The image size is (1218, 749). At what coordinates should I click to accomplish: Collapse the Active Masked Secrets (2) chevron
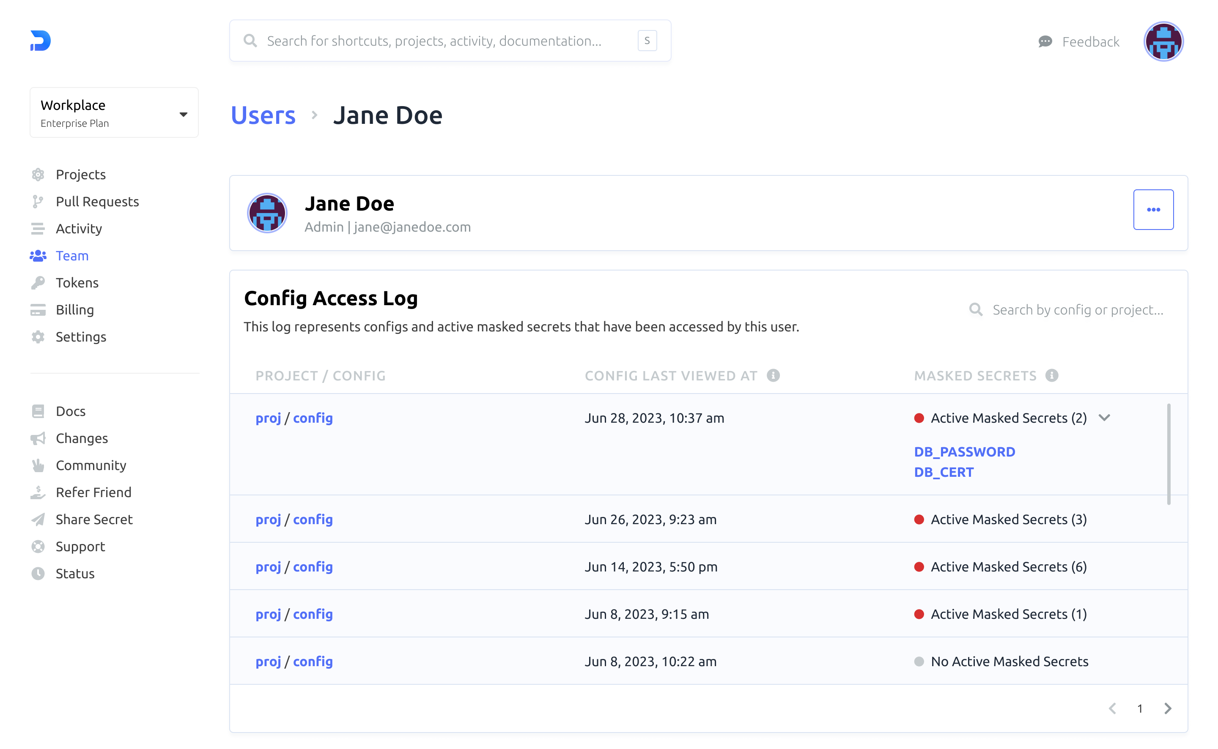click(x=1104, y=418)
